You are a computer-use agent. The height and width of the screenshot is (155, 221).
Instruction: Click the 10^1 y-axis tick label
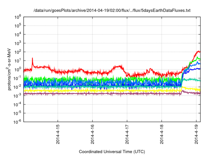pyautogui.click(x=18, y=61)
